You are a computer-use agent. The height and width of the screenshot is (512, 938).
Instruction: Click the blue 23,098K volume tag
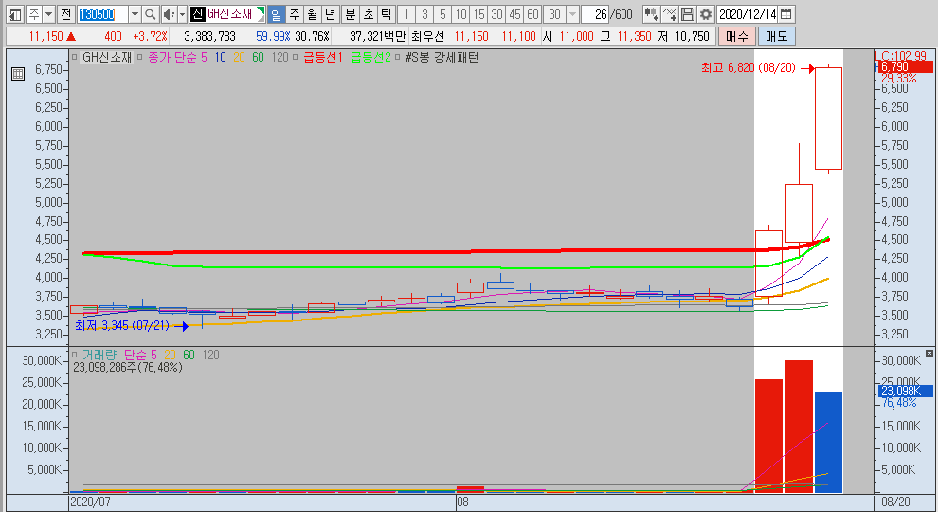905,391
